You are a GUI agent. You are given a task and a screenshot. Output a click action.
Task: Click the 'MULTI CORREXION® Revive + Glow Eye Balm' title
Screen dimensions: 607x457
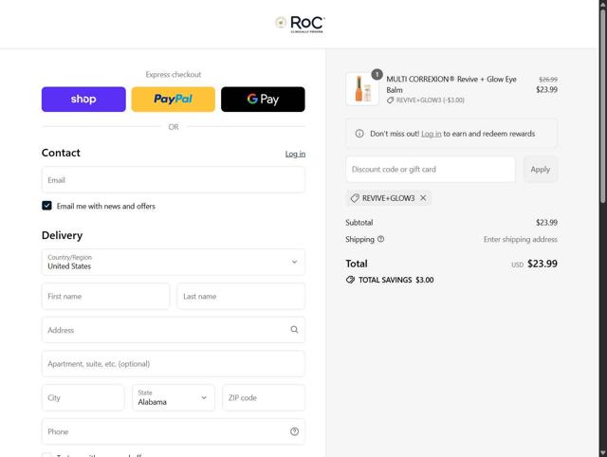(451, 84)
